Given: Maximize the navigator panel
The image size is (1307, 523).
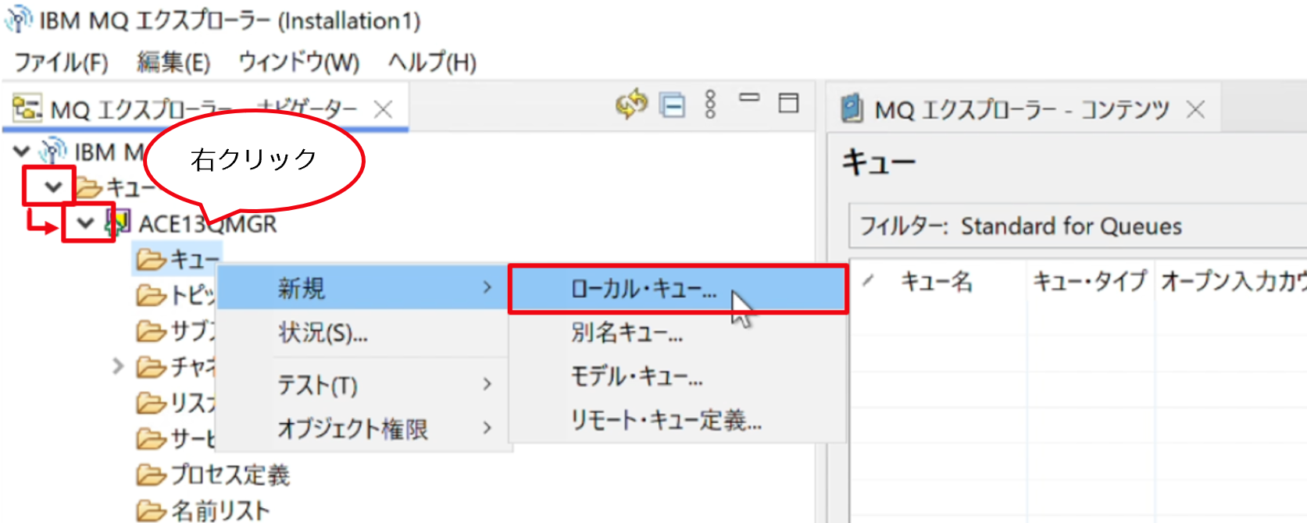Looking at the screenshot, I should point(789,103).
